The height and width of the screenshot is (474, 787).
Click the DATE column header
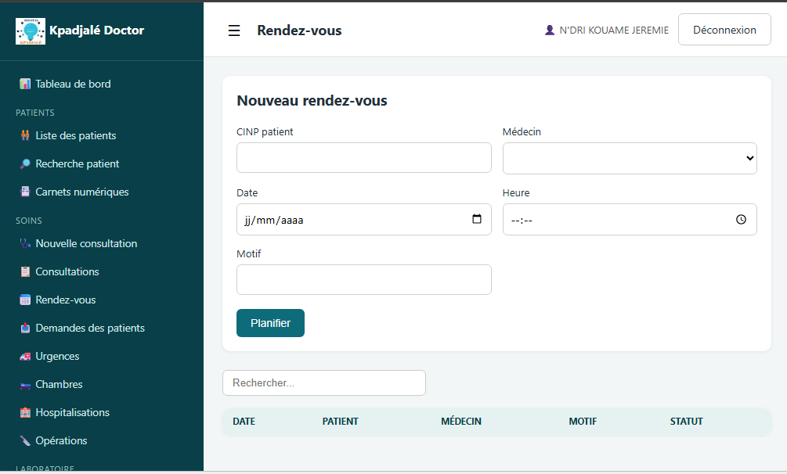tap(244, 422)
